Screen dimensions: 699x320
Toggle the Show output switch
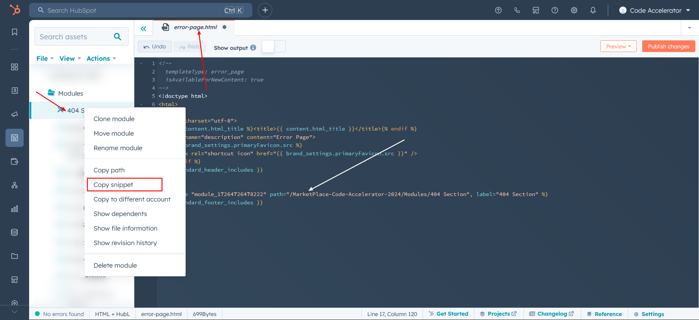coord(274,47)
